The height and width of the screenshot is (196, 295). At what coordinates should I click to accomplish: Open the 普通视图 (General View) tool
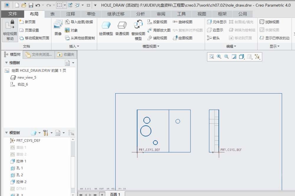click(x=122, y=28)
